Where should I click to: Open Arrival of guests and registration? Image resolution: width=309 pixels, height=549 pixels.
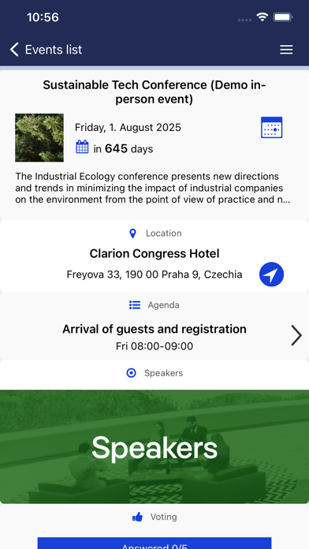tap(154, 329)
